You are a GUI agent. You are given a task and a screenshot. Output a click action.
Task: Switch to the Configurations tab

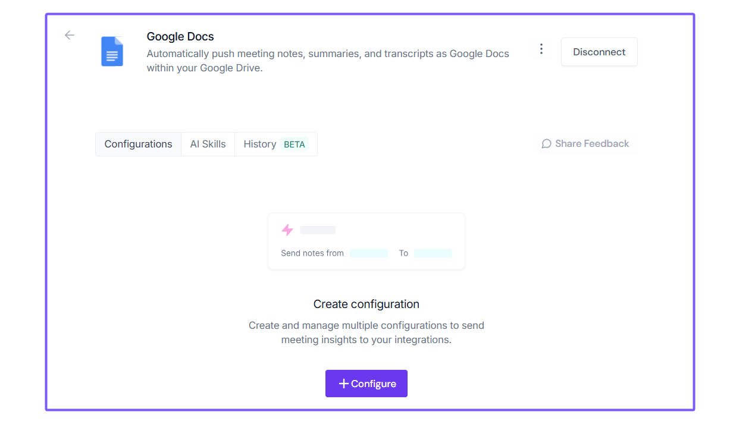click(138, 144)
